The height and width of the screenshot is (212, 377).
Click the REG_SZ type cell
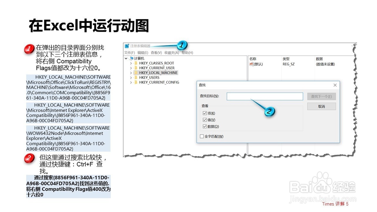point(288,64)
